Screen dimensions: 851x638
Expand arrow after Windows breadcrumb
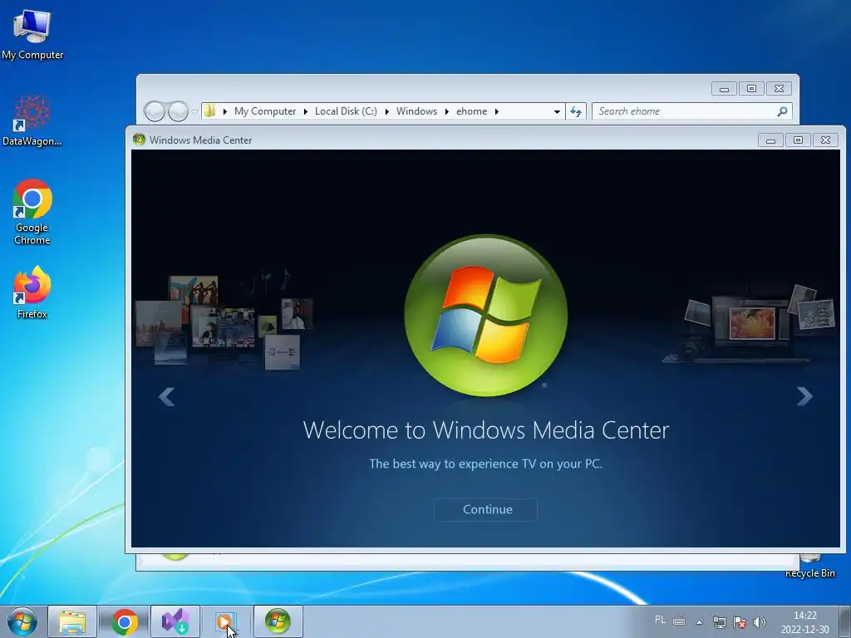tap(446, 111)
